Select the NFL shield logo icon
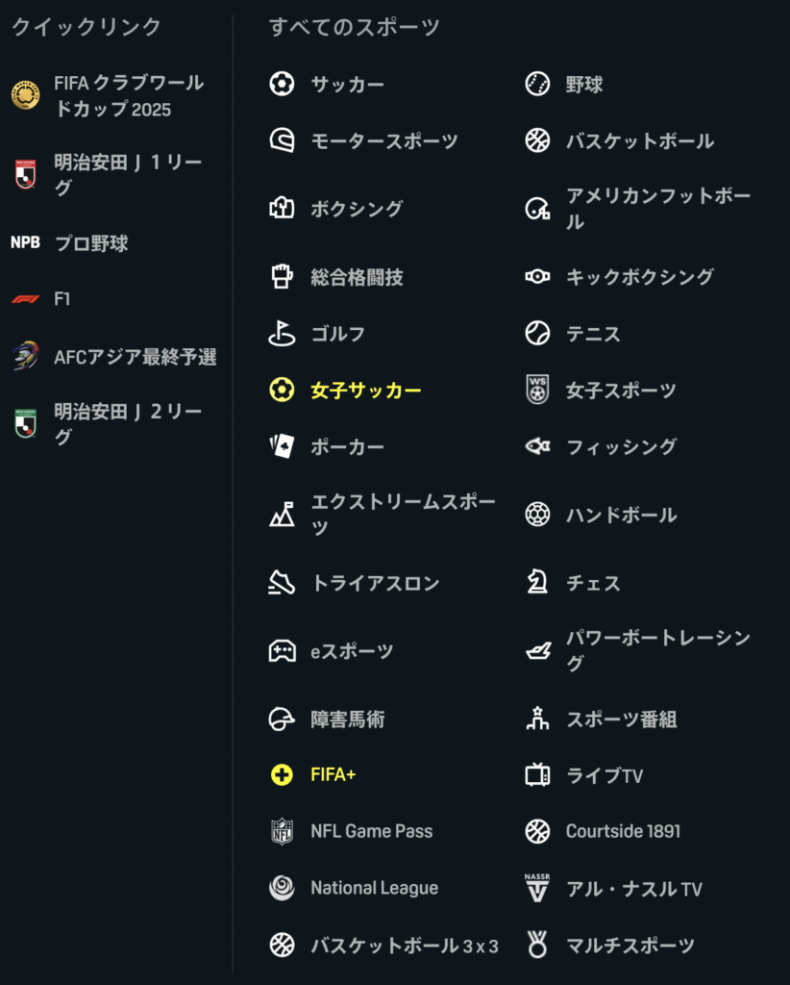Screen dimensions: 790x985 tap(282, 831)
